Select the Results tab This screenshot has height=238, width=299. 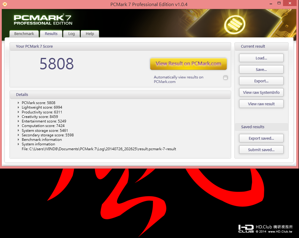click(51, 34)
